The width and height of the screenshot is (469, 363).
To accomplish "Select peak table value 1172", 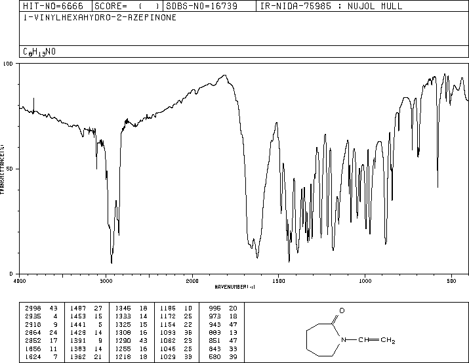I will point(168,316).
